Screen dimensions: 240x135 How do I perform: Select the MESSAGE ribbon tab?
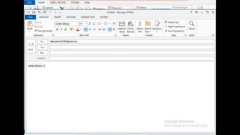tap(44, 17)
